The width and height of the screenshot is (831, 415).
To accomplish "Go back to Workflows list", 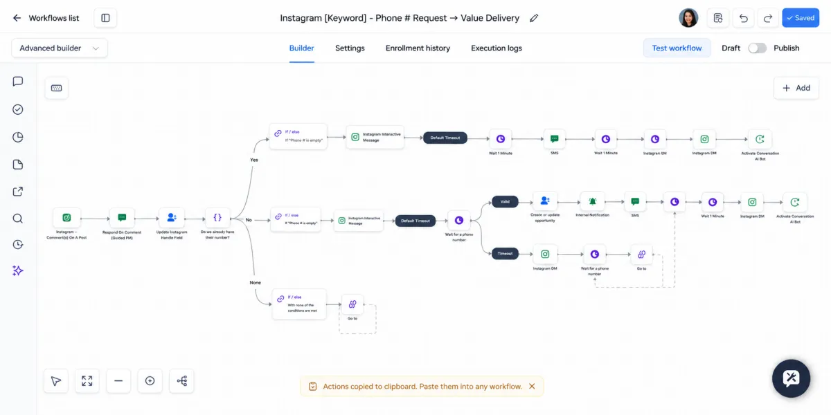I will tap(46, 18).
